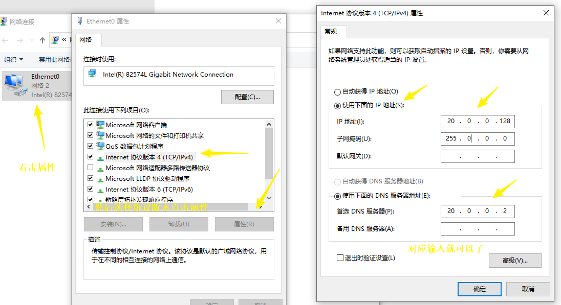Image resolution: width=561 pixels, height=305 pixels.
Task: Select the QoS 数据包计划程序 item icon
Action: click(100, 146)
